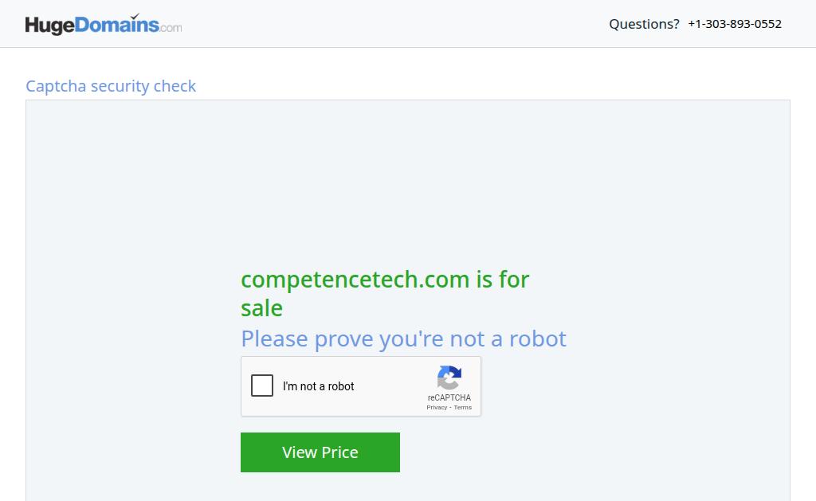Click the "Captcha security check" heading

coord(111,86)
